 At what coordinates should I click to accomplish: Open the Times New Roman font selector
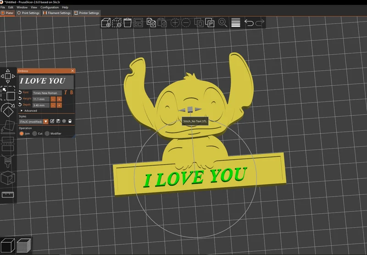pyautogui.click(x=47, y=93)
